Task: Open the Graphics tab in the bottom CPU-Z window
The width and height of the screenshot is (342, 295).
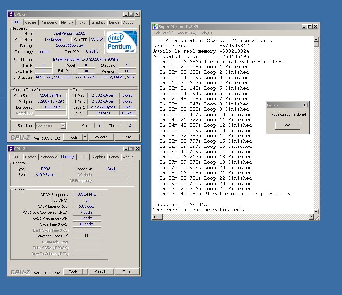Action: pyautogui.click(x=98, y=157)
